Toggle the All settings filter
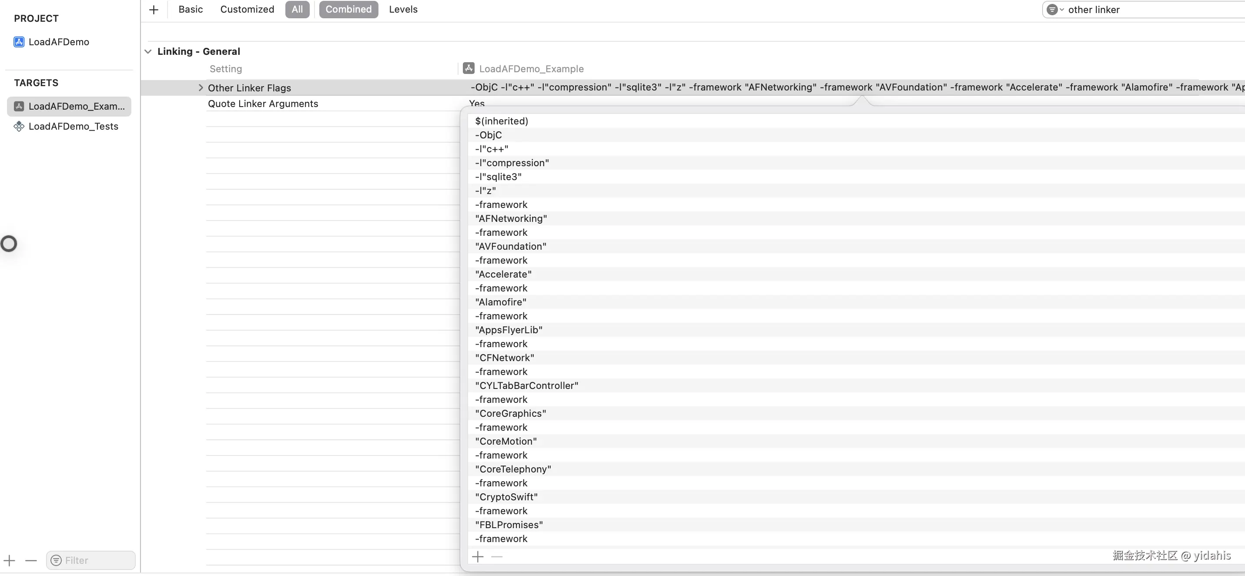1245x576 pixels. pyautogui.click(x=297, y=10)
